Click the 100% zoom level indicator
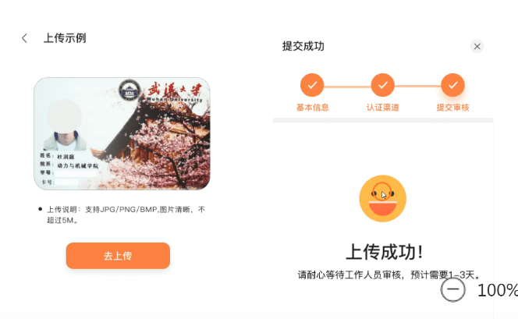The image size is (518, 319). point(498,290)
